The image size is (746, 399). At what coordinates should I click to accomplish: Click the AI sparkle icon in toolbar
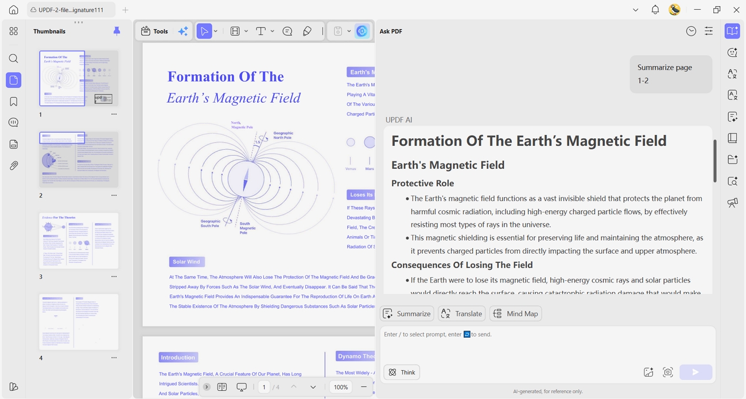coord(183,31)
